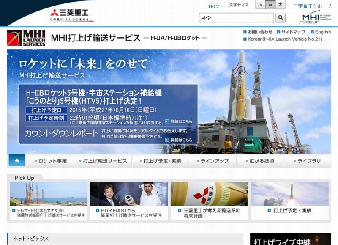Click the MHI Launch Services logo
The image size is (338, 245).
coord(26,38)
